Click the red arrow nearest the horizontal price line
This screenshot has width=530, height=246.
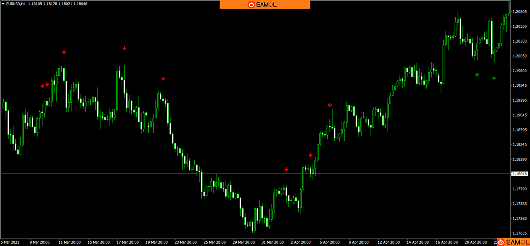(286, 169)
